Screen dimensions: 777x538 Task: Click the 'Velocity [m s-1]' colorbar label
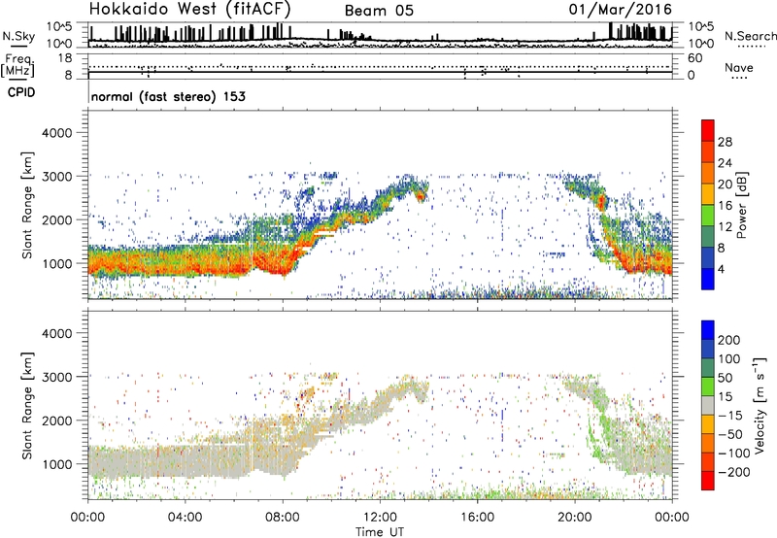pyautogui.click(x=760, y=405)
